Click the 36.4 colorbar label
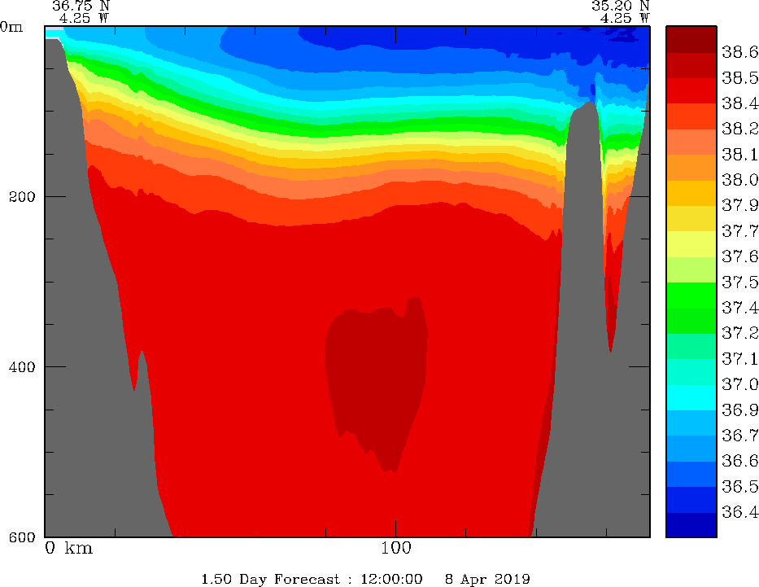Image resolution: width=759 pixels, height=587 pixels. pos(740,512)
